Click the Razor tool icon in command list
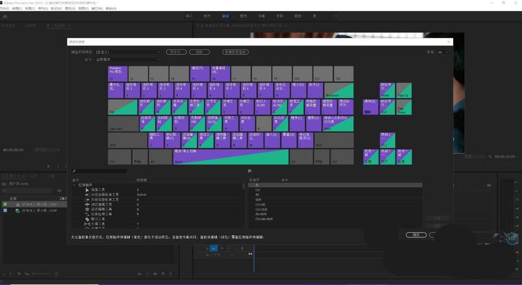Screen dimensions: 522x285 click(87, 219)
